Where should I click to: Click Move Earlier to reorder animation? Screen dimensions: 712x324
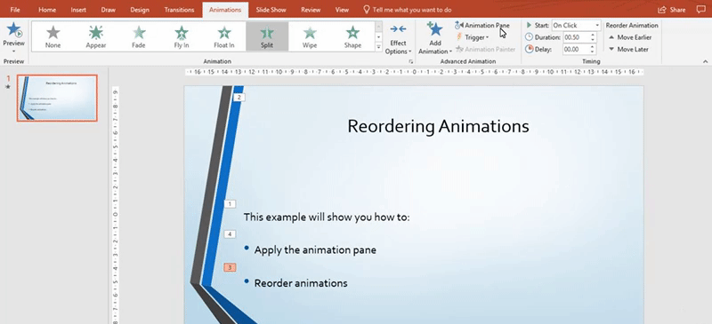[x=630, y=37]
